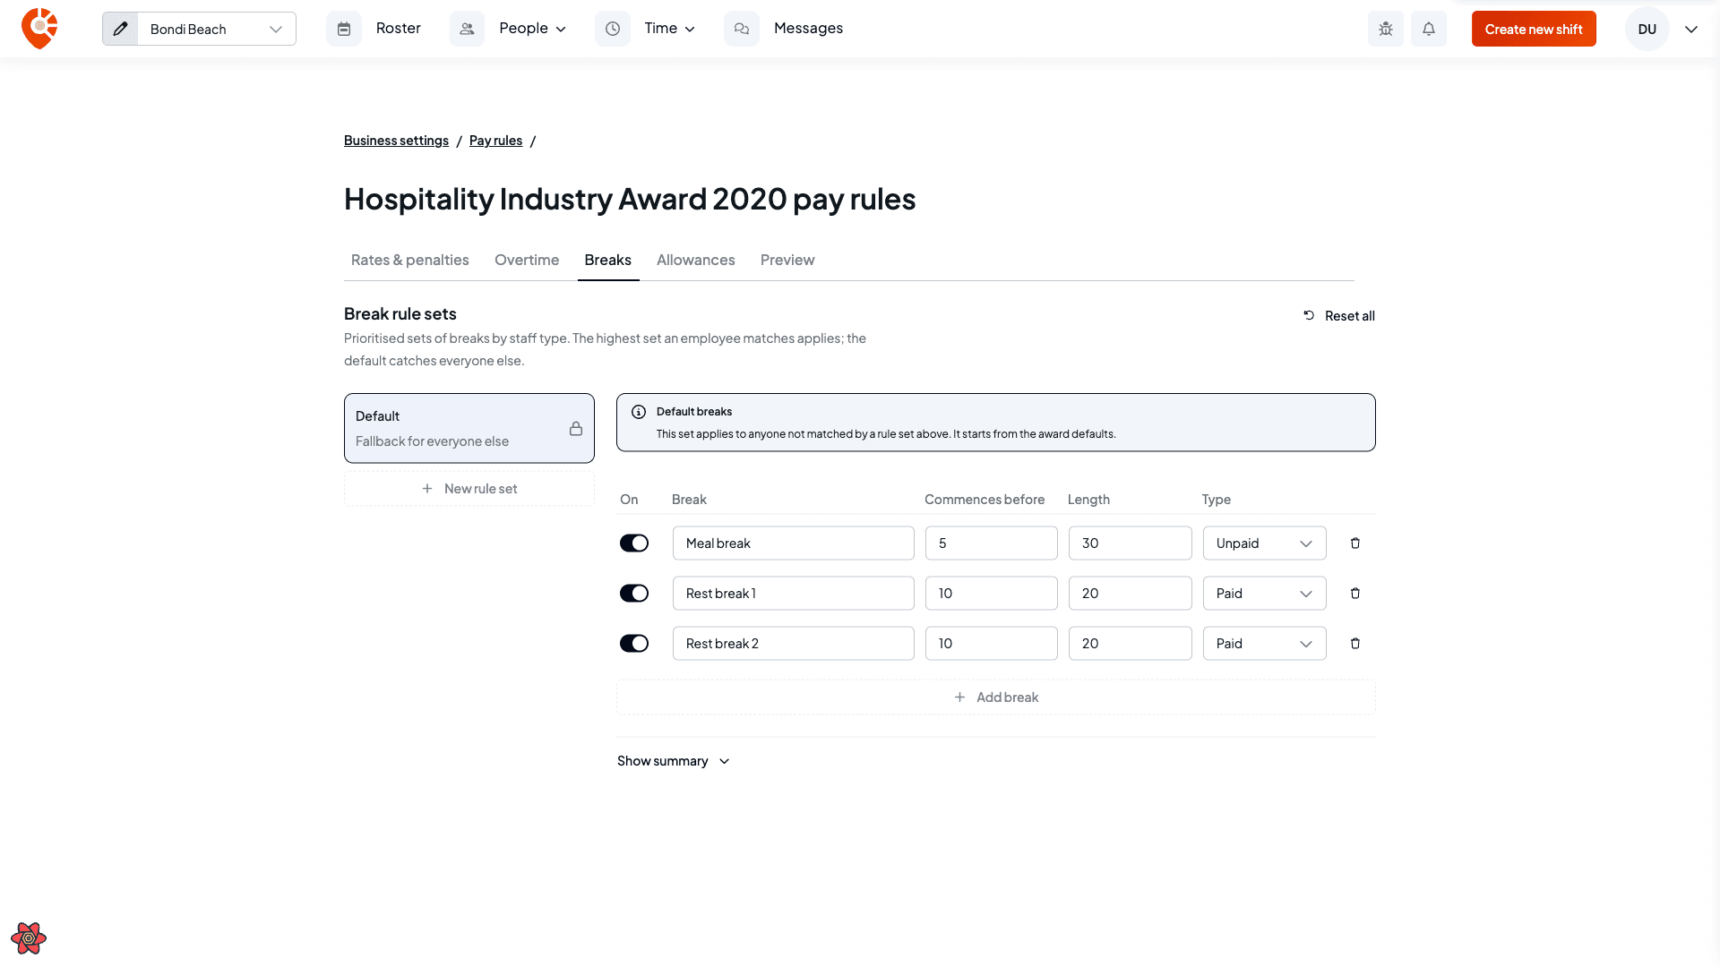1720x967 pixels.
Task: Open Rest break 1 Type dropdown
Action: [1264, 594]
